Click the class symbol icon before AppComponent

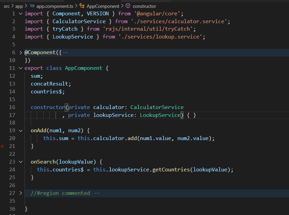click(x=82, y=6)
